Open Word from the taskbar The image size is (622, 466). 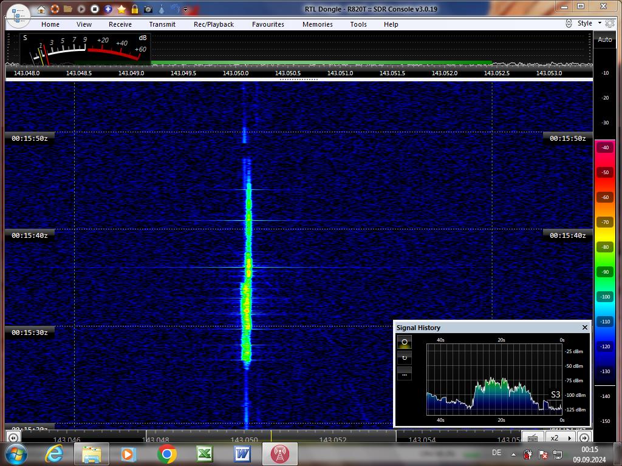[x=242, y=454]
